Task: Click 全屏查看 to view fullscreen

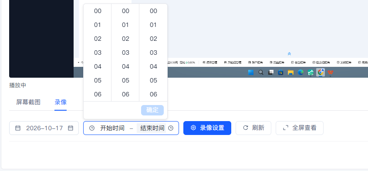Action: click(x=300, y=128)
